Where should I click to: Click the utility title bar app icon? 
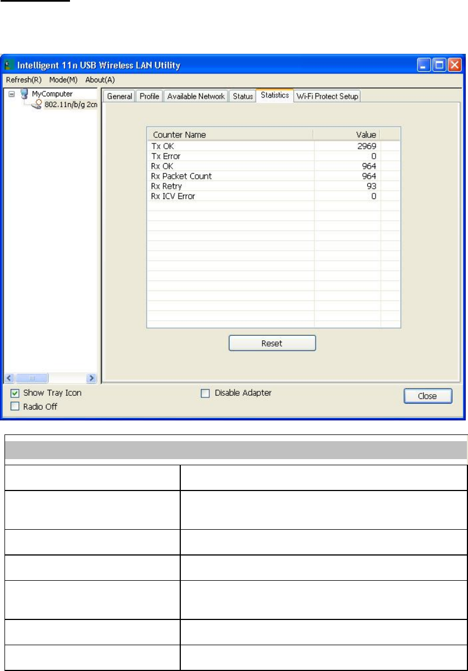[x=8, y=65]
